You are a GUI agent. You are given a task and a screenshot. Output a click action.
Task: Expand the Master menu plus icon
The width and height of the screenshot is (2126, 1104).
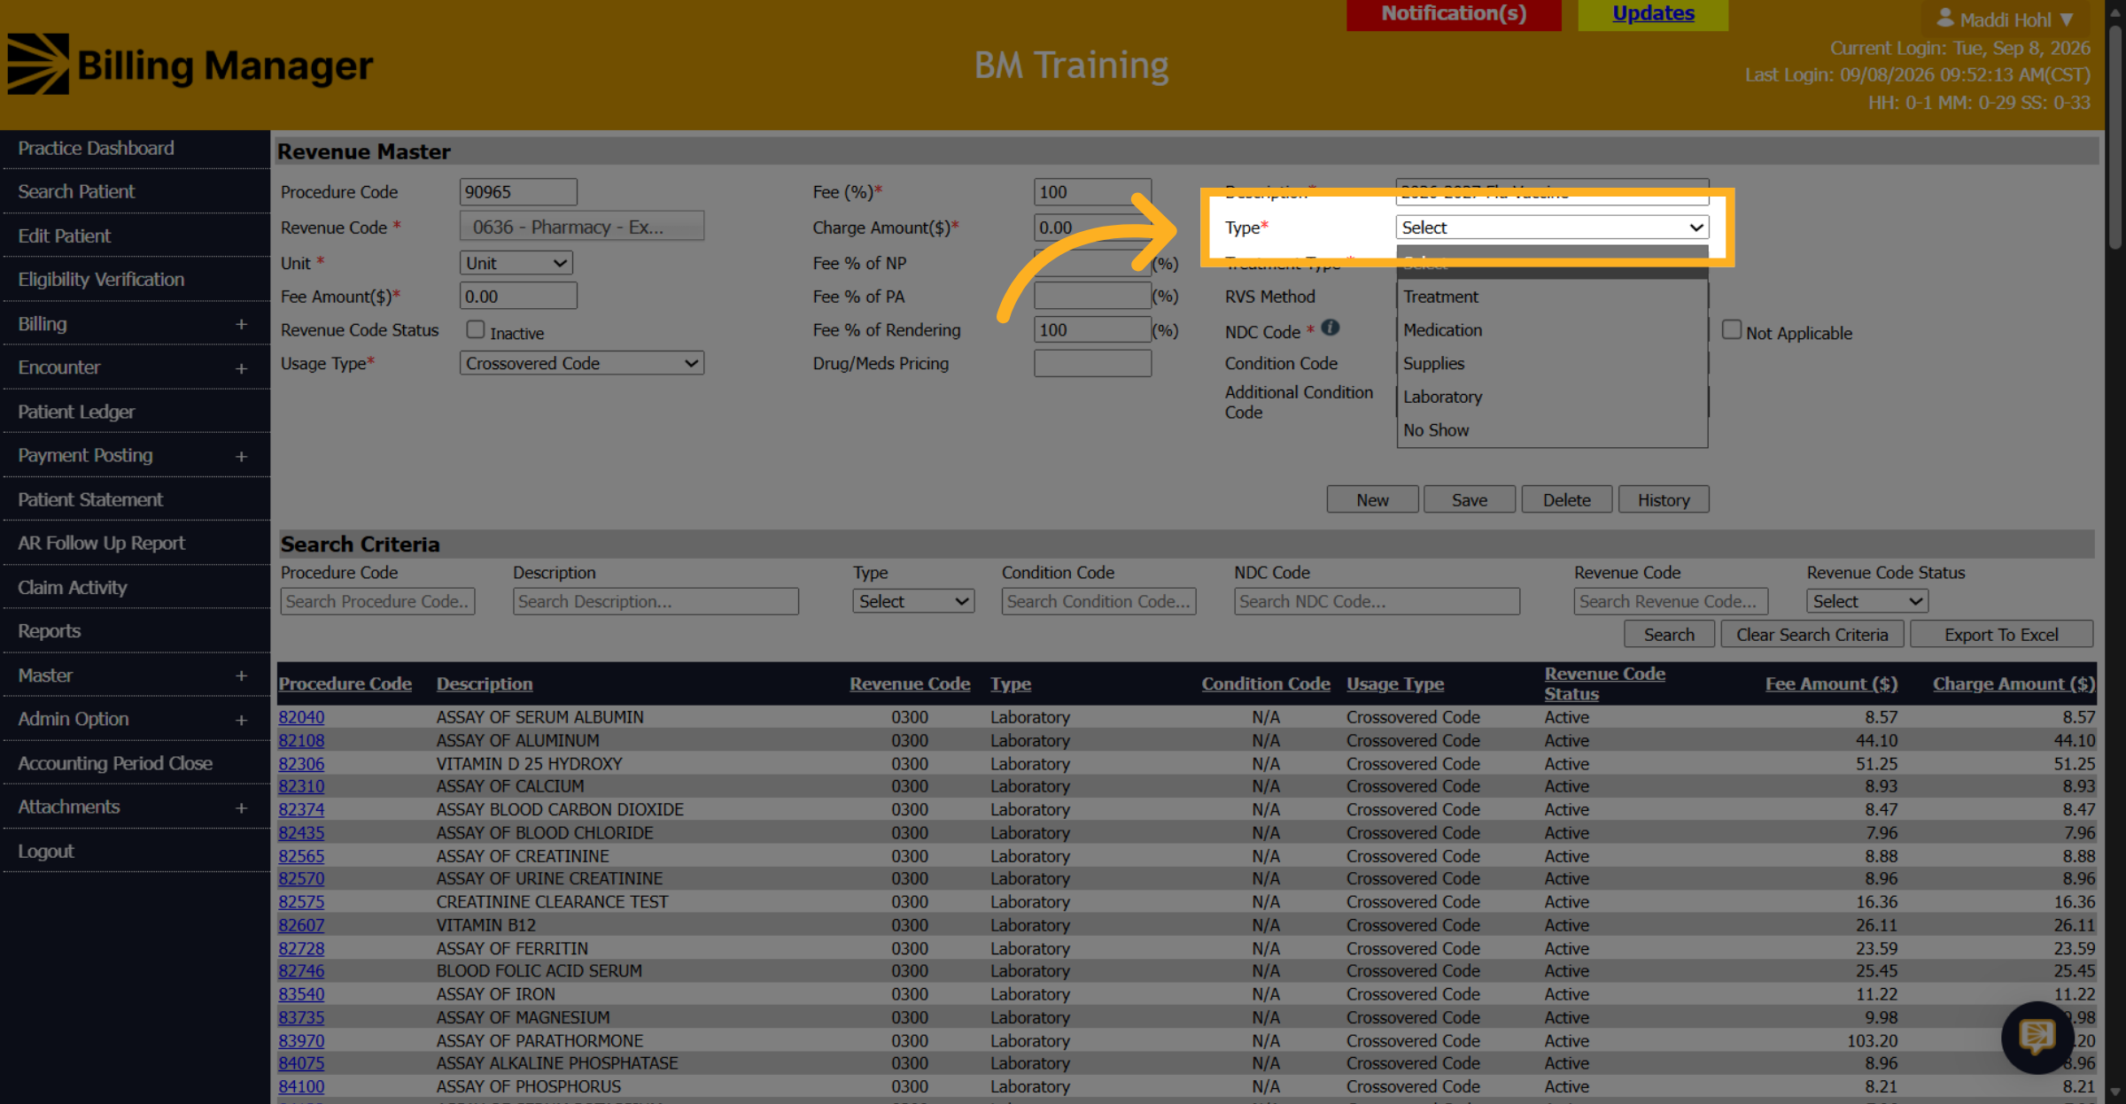241,676
